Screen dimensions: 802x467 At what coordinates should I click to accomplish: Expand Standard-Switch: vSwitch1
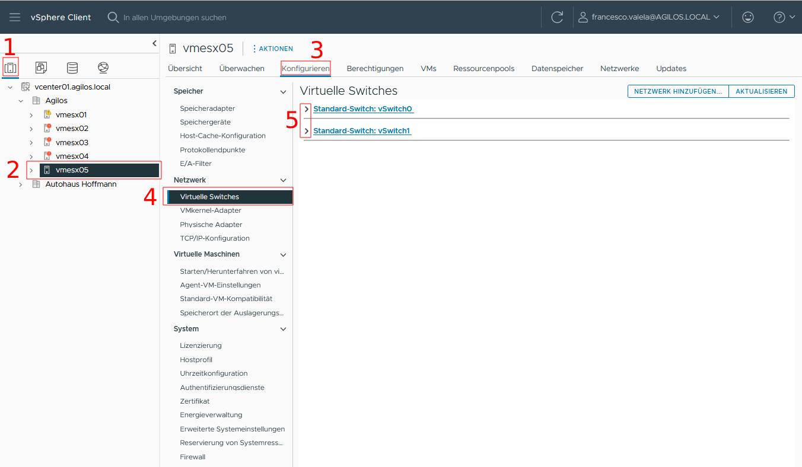coord(306,130)
